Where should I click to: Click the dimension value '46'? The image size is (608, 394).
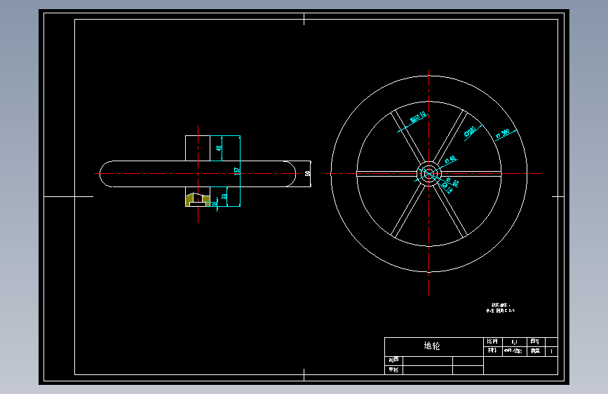coord(219,148)
